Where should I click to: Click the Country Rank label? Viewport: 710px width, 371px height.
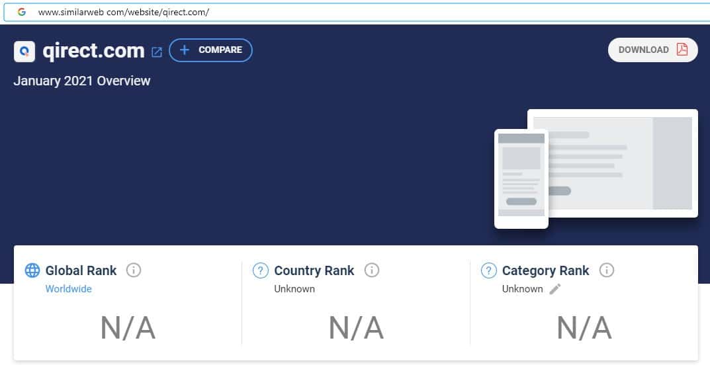[314, 270]
